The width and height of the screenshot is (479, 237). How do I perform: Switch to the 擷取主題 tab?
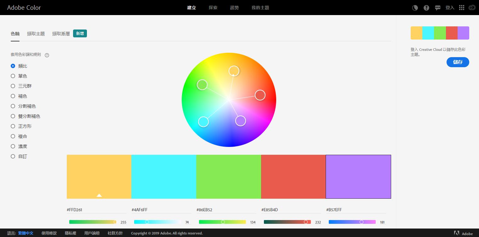(x=36, y=34)
